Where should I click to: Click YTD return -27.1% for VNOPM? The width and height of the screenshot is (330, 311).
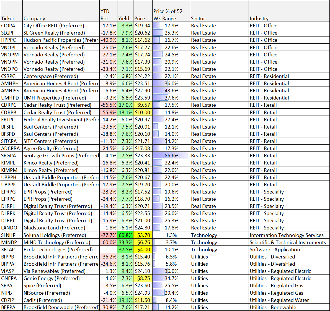pyautogui.click(x=109, y=55)
